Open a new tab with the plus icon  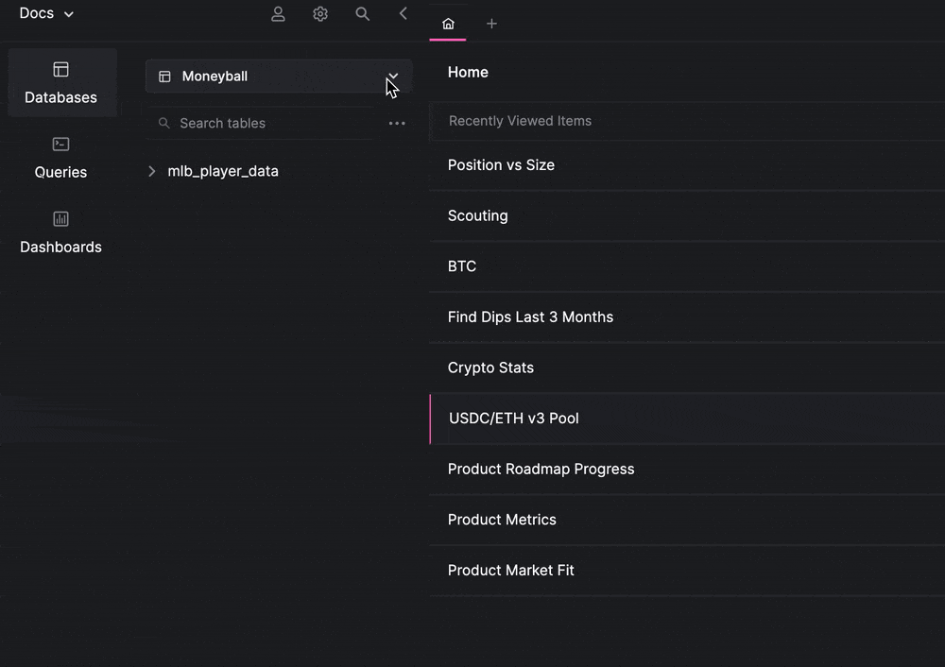pyautogui.click(x=491, y=24)
